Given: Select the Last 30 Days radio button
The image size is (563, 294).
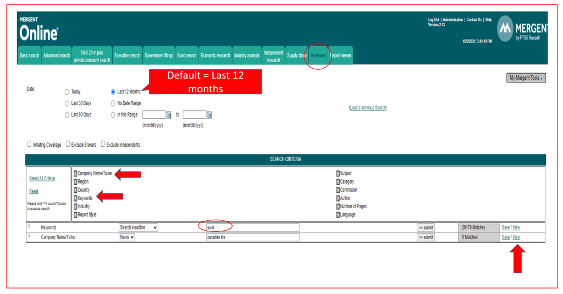Looking at the screenshot, I should [67, 103].
